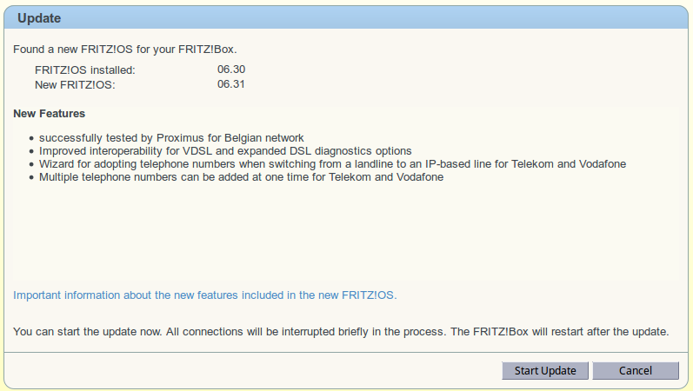Viewport: 693px width, 391px height.
Task: Click the "Found a new FRITZ!OS" message
Action: tap(125, 49)
